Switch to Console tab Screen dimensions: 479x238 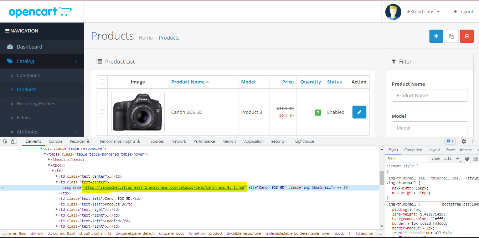[x=55, y=141]
